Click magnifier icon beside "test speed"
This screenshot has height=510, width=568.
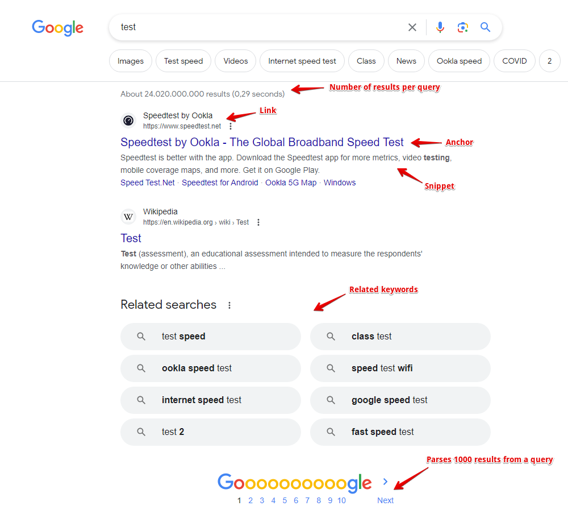(x=141, y=337)
